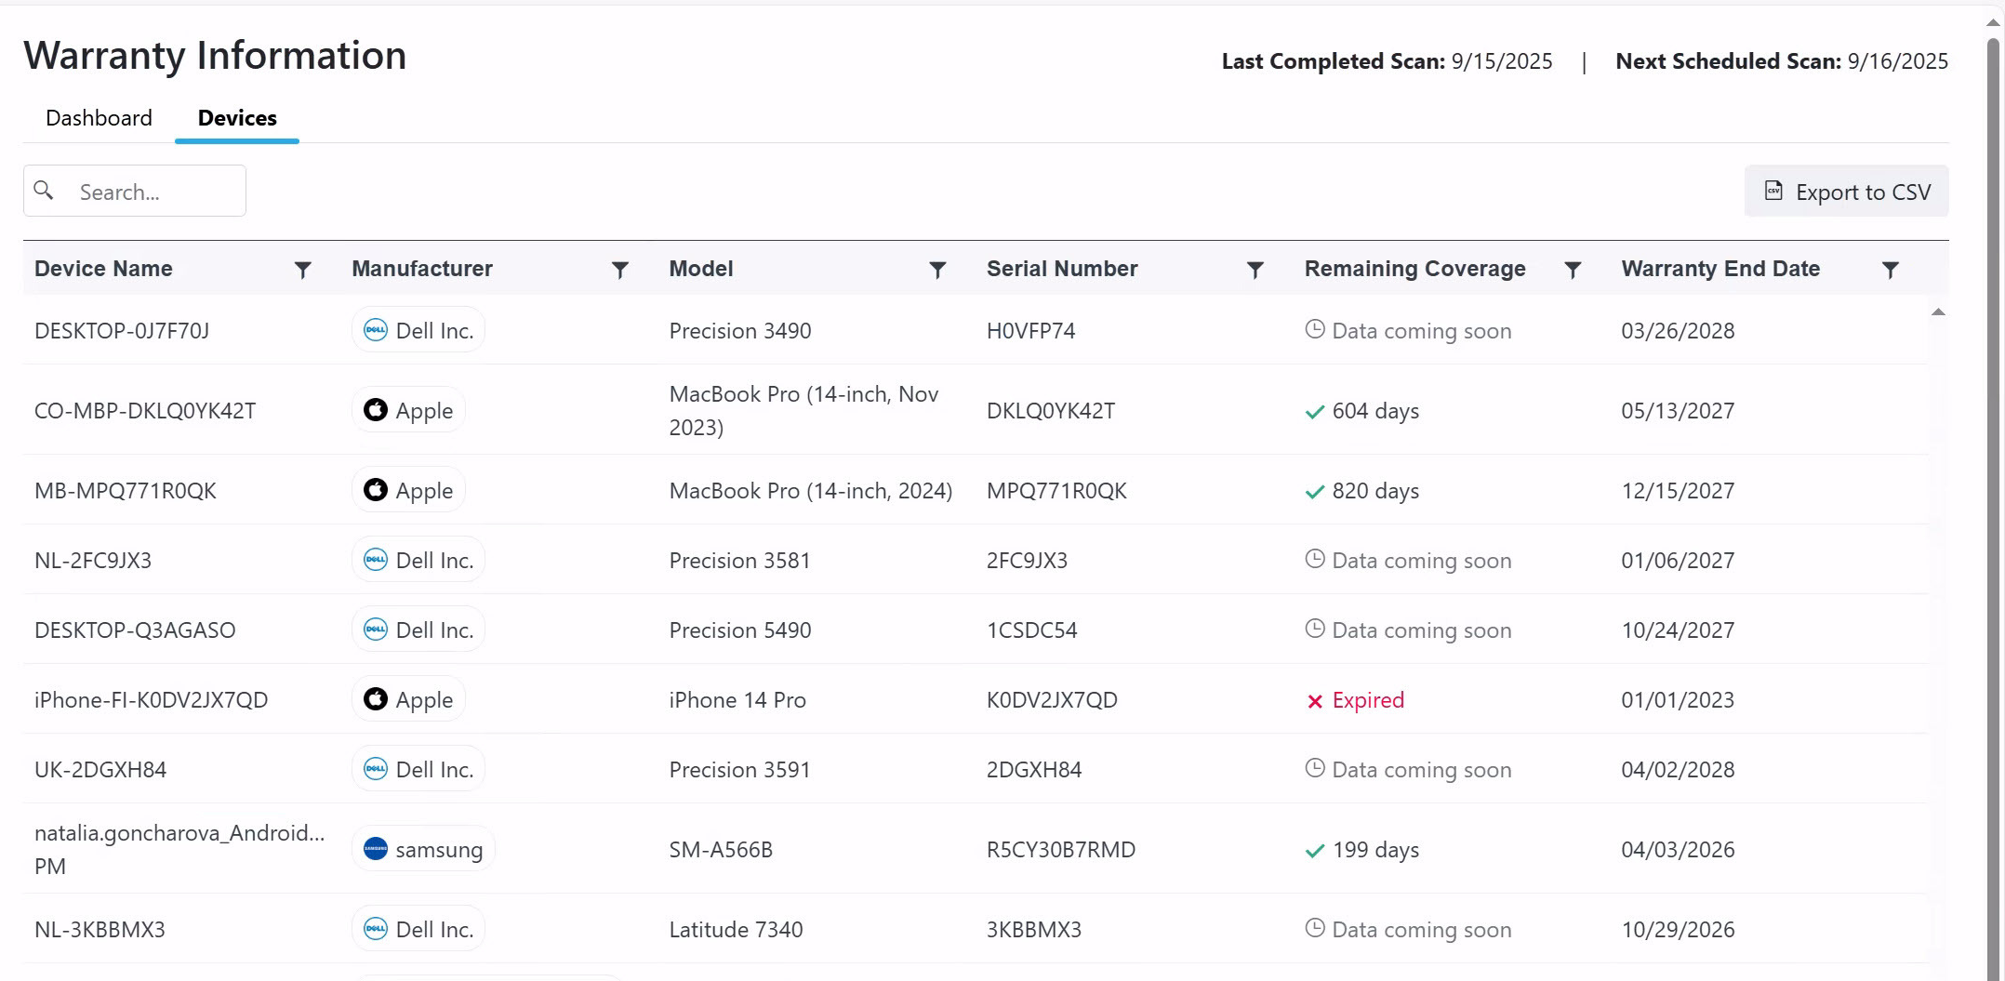Click the Dell Inc. badge for NL-2FC9JX3
The image size is (2005, 981).
(418, 560)
